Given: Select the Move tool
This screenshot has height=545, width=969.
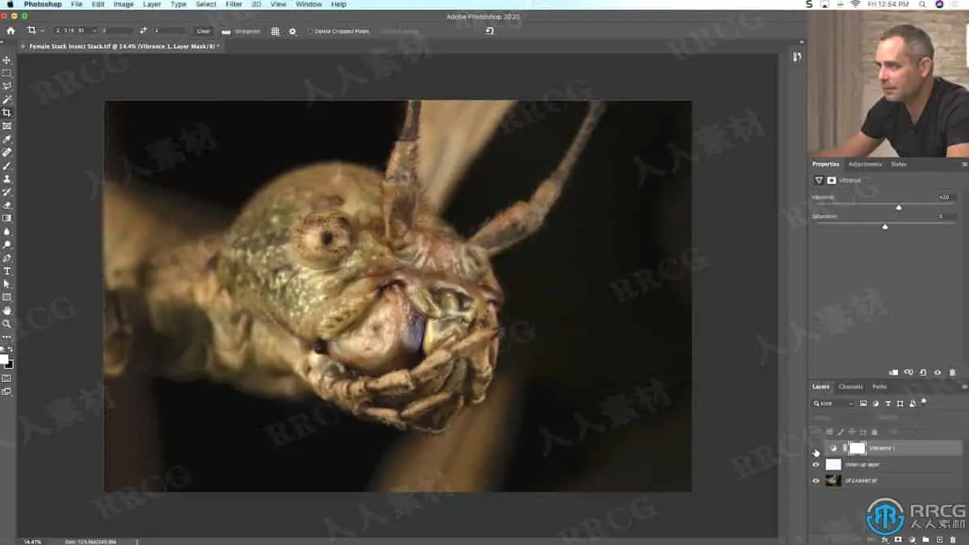Looking at the screenshot, I should [7, 61].
